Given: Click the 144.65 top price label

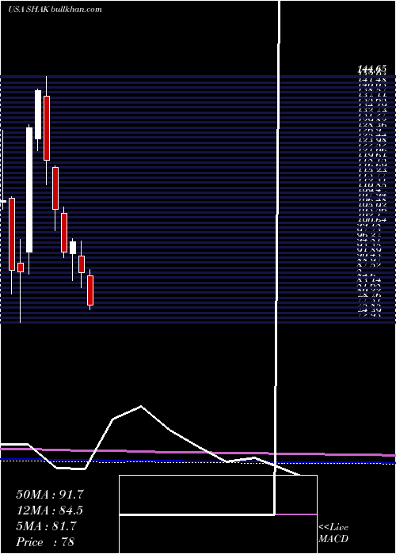Looking at the screenshot, I should [x=371, y=70].
